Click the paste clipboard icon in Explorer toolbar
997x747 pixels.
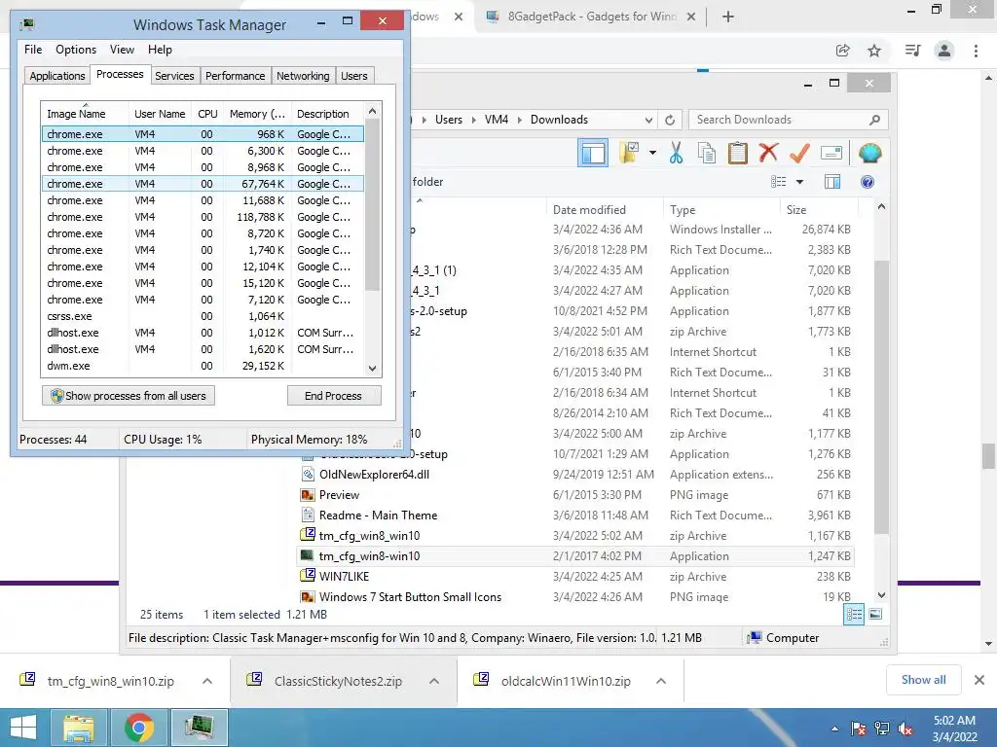point(738,153)
